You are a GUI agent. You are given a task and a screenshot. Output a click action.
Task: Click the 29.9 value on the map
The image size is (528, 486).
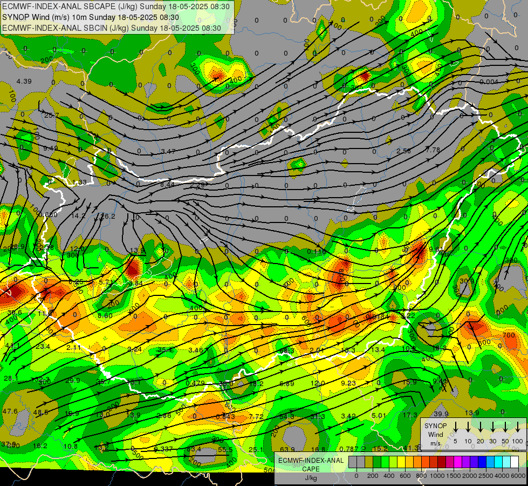click(x=73, y=381)
